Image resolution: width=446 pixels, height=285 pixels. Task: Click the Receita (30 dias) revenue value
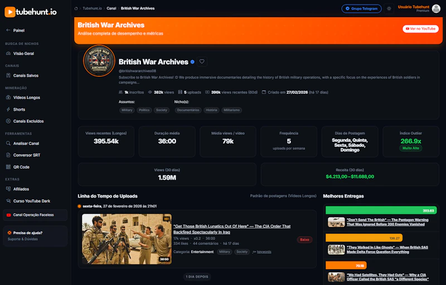point(350,176)
